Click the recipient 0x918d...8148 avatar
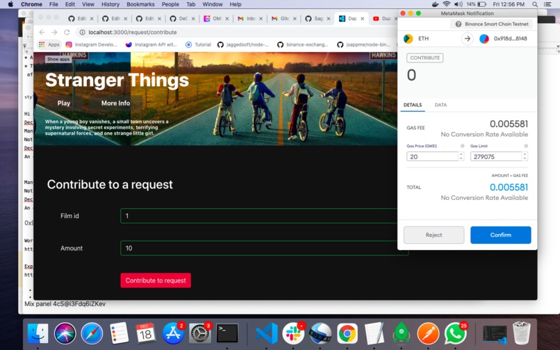 (484, 39)
